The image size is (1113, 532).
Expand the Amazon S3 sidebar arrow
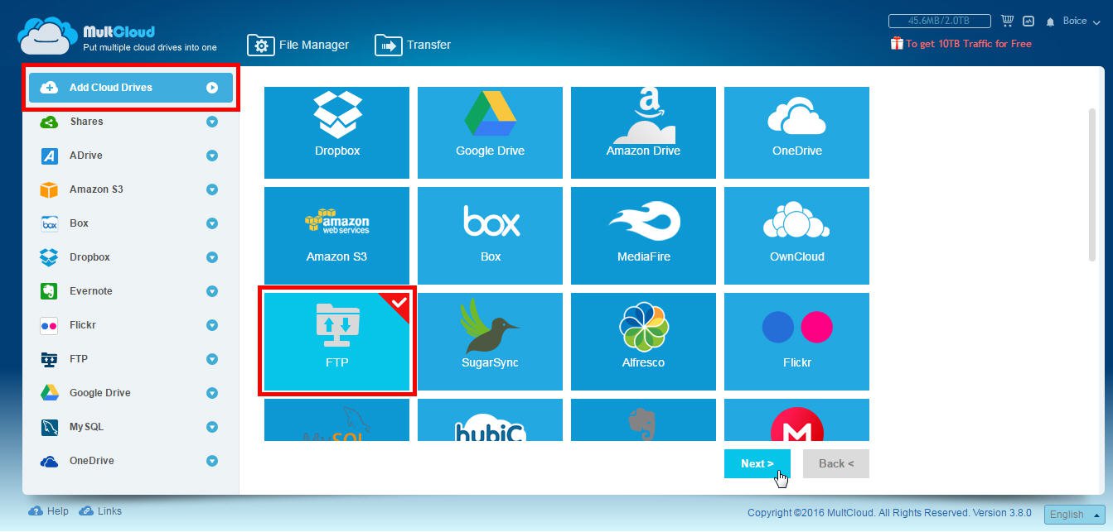(x=212, y=189)
